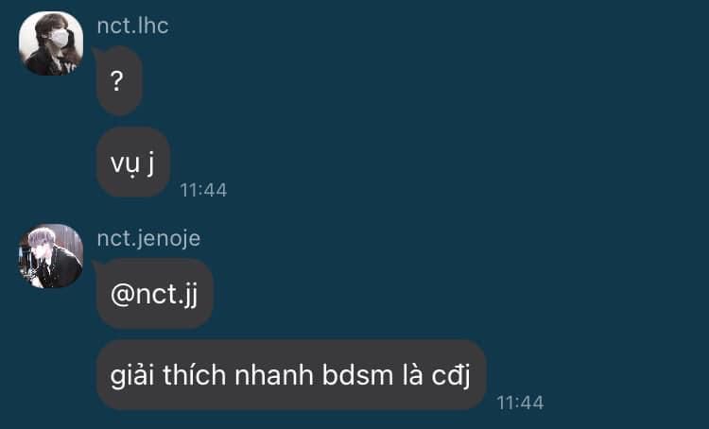Click the "@" symbol in the mention bubble
Screen dimensions: 709x429
coord(123,296)
